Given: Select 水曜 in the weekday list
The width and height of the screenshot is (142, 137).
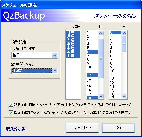Looking at the screenshot, I should 73,44.
